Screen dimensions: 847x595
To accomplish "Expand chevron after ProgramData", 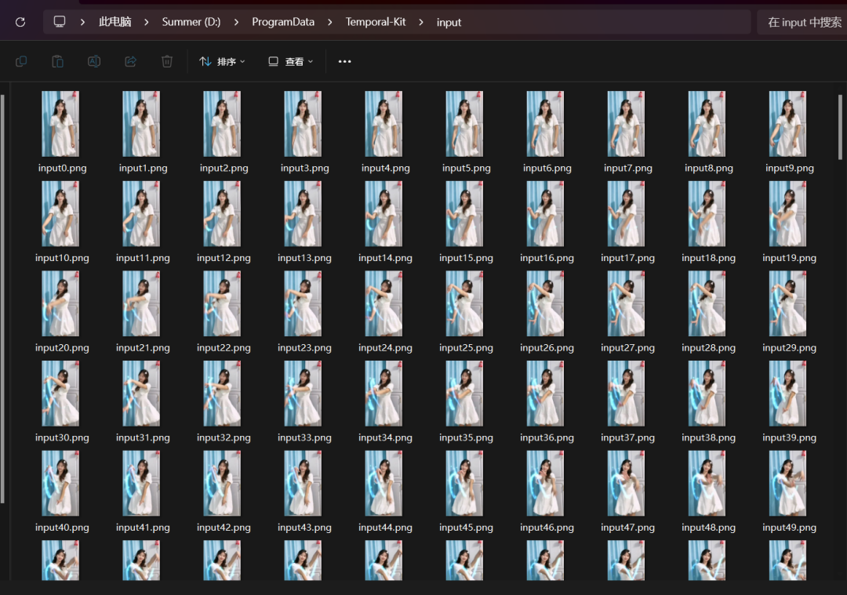I will point(330,22).
